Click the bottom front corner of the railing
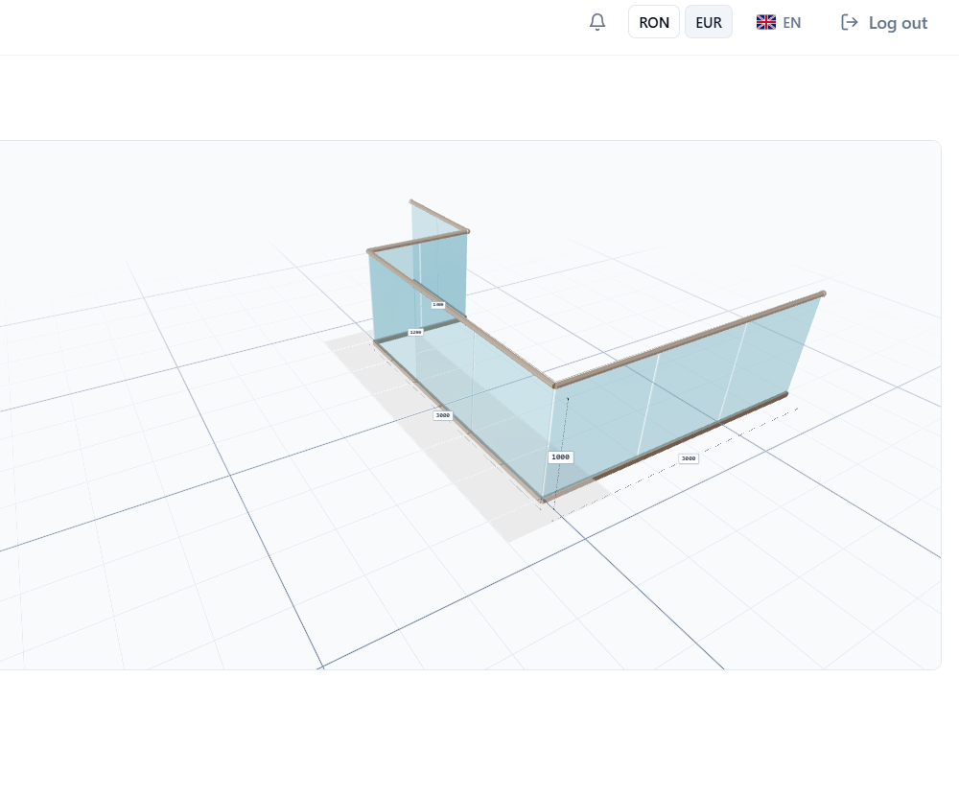 tap(543, 500)
